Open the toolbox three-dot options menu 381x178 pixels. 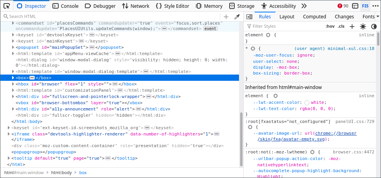376,6
